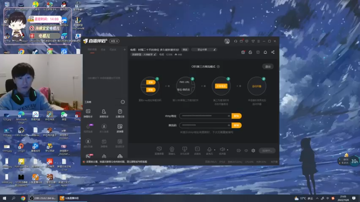
Task: Expand the toolbox more options circle button
Action: (x=123, y=102)
